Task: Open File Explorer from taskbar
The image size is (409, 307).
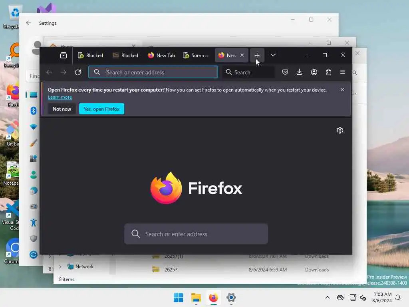Action: pyautogui.click(x=196, y=297)
